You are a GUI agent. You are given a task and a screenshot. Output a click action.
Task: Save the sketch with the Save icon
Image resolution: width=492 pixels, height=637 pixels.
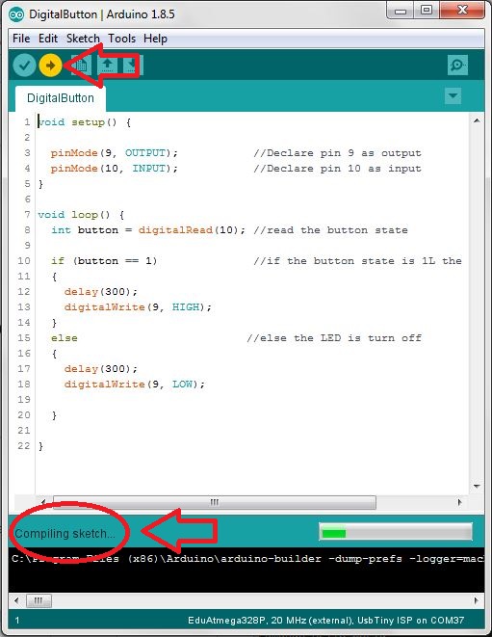pos(132,65)
